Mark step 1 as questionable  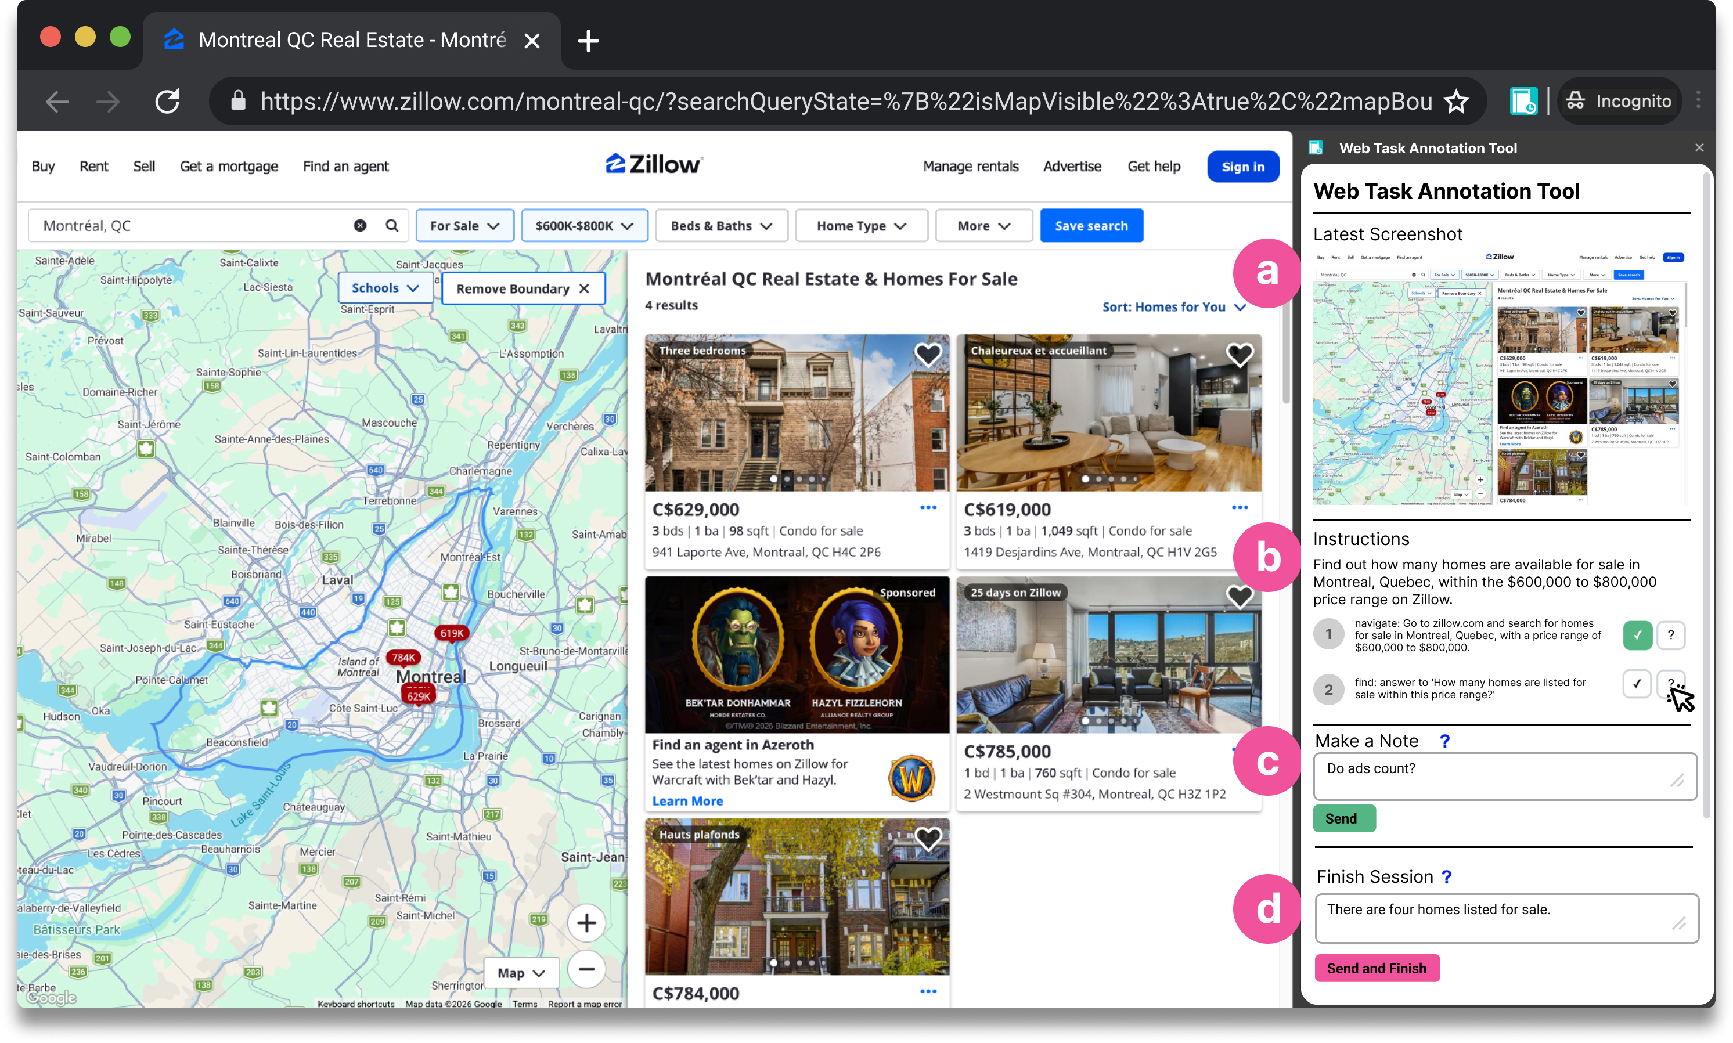point(1671,636)
